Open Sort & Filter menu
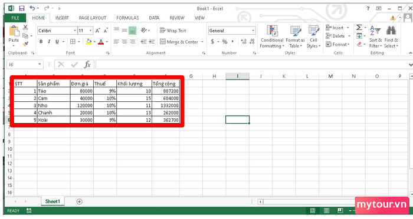Image resolution: width=413 pixels, height=219 pixels. click(x=375, y=37)
